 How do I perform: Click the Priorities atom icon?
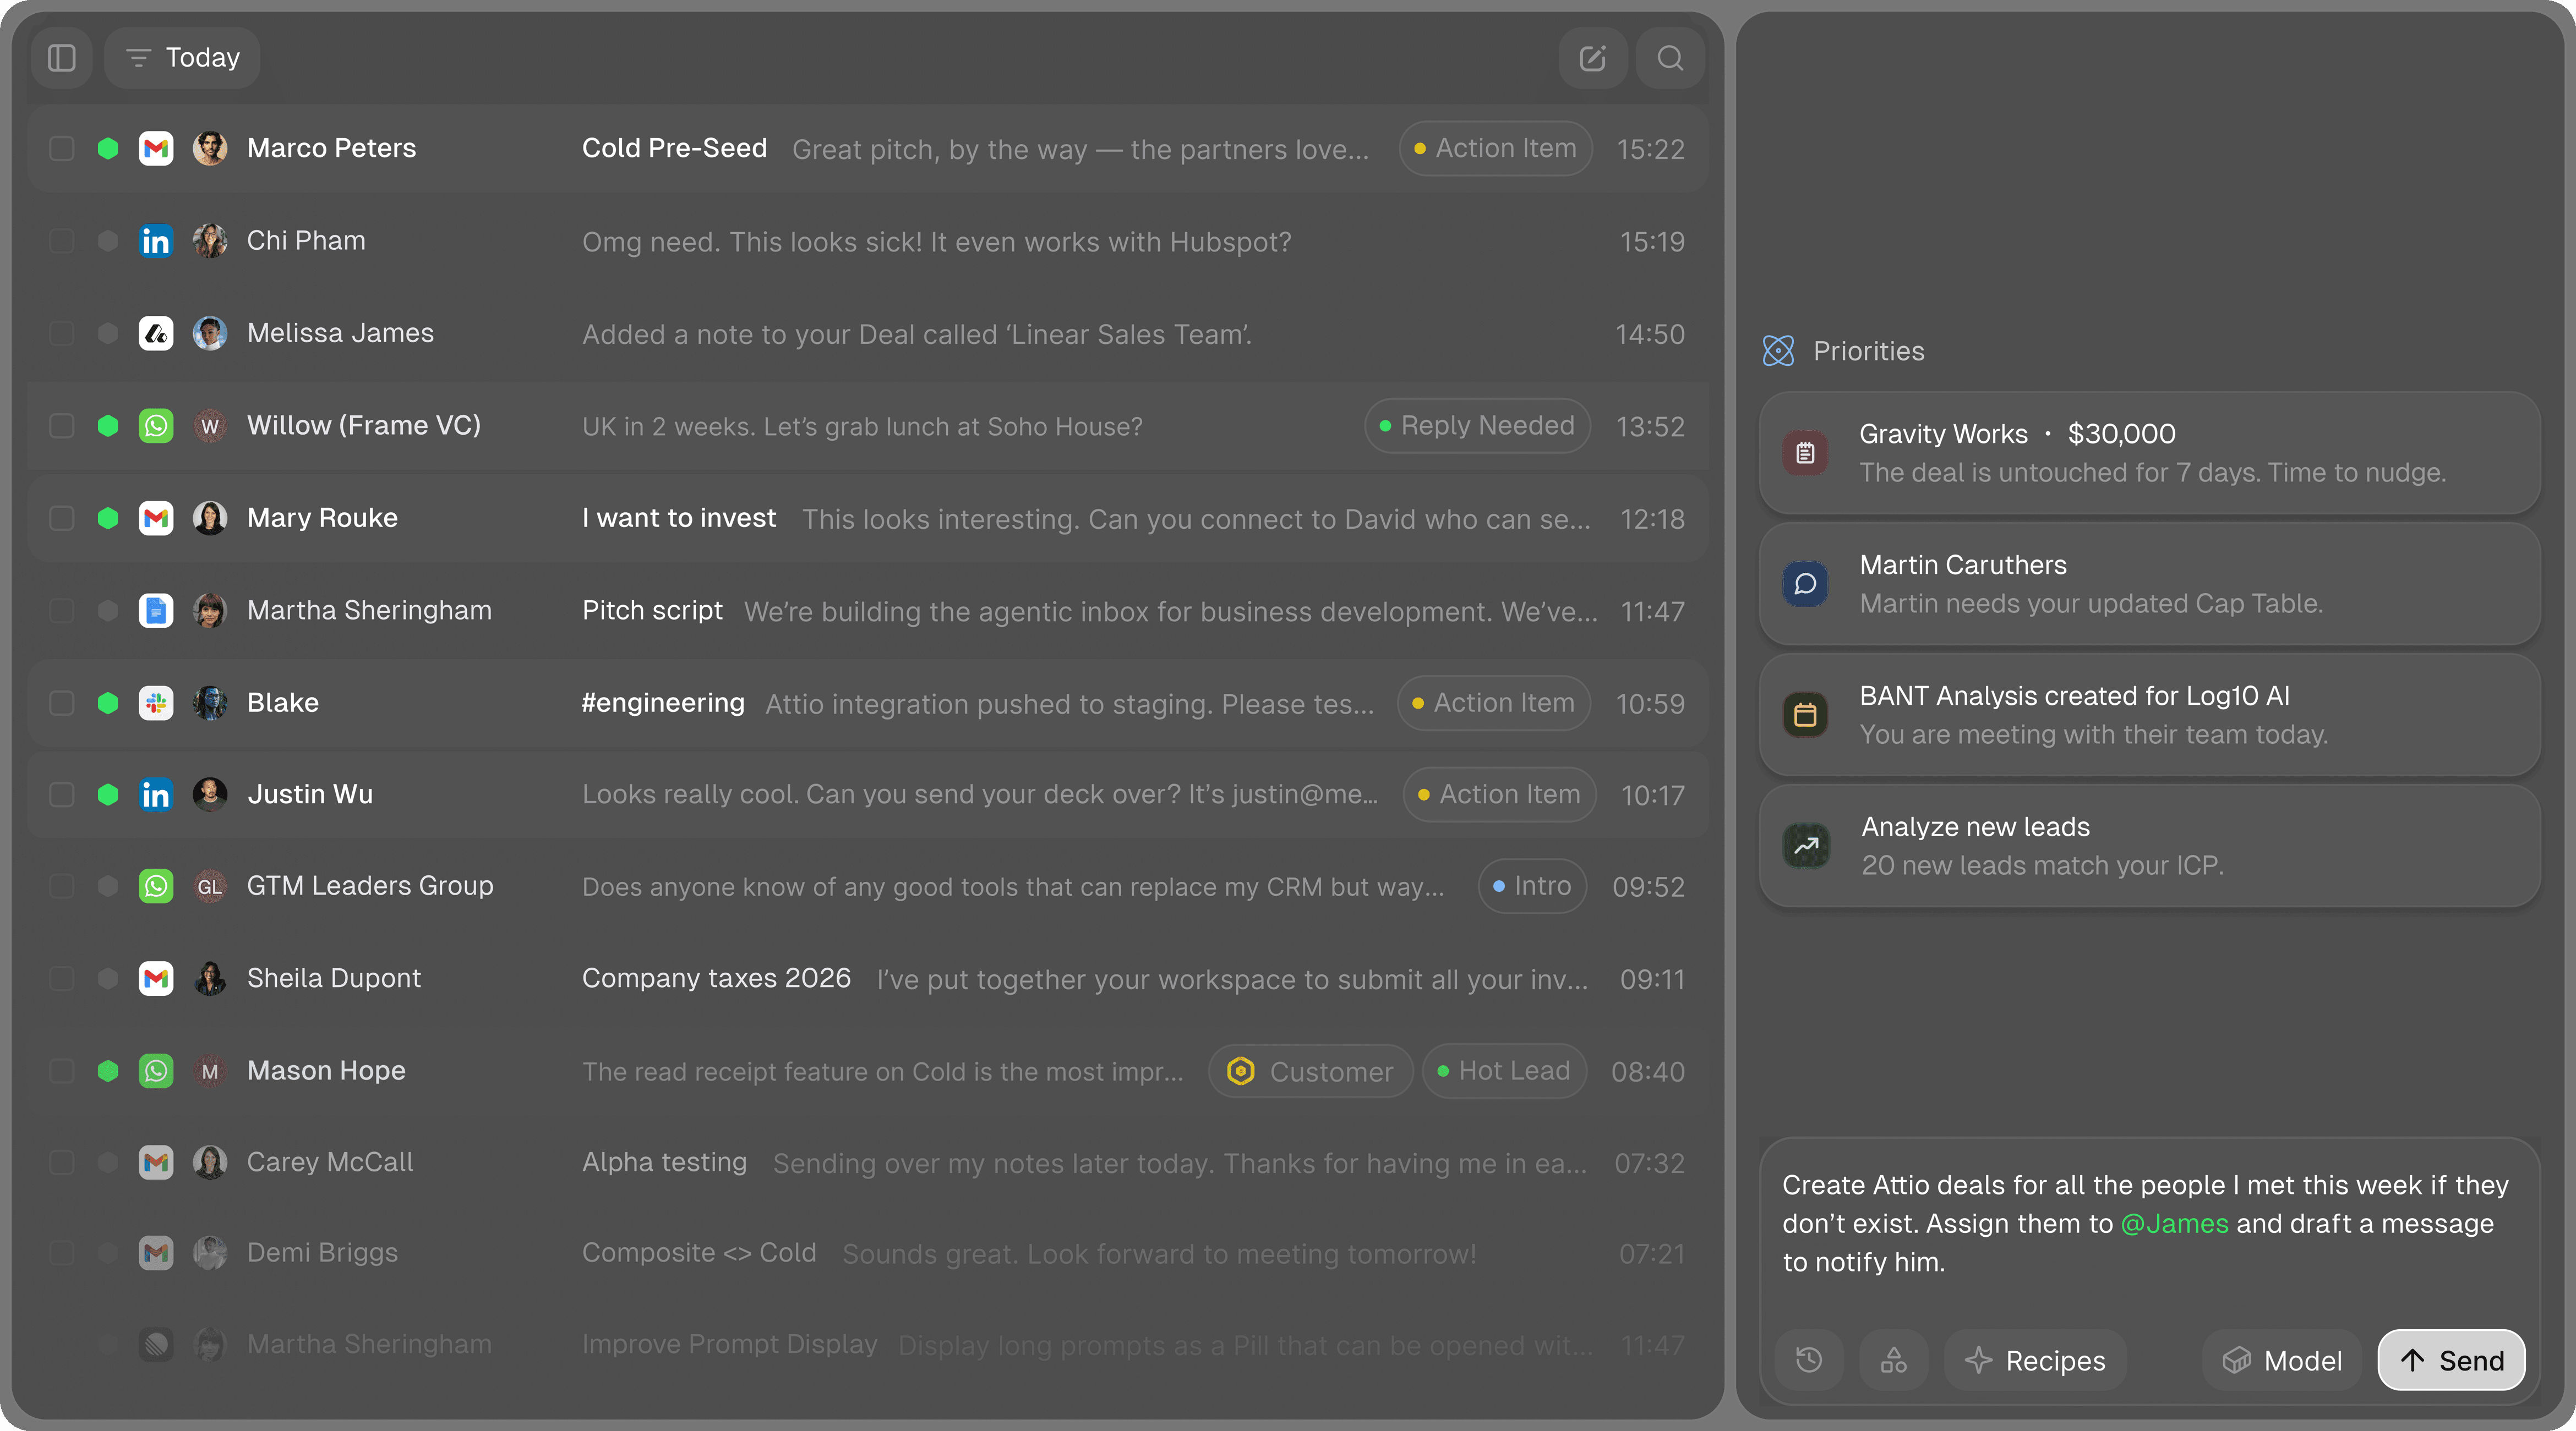(1778, 351)
